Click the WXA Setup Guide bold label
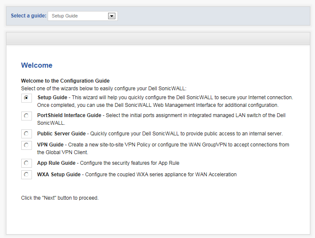Viewport: 315px width, 238px height. pyautogui.click(x=59, y=175)
